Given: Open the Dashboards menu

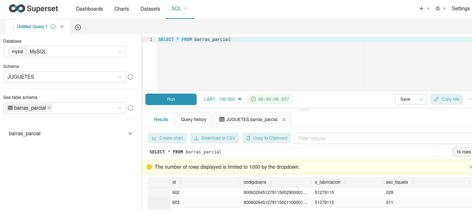Looking at the screenshot, I should pyautogui.click(x=89, y=9).
